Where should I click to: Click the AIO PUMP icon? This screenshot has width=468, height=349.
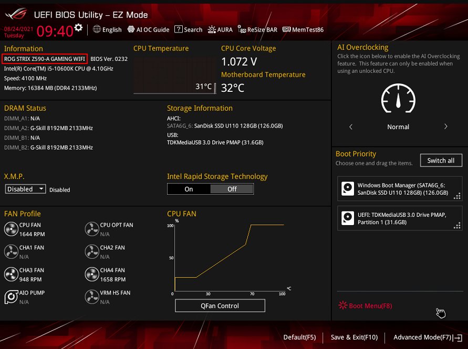[x=11, y=297]
